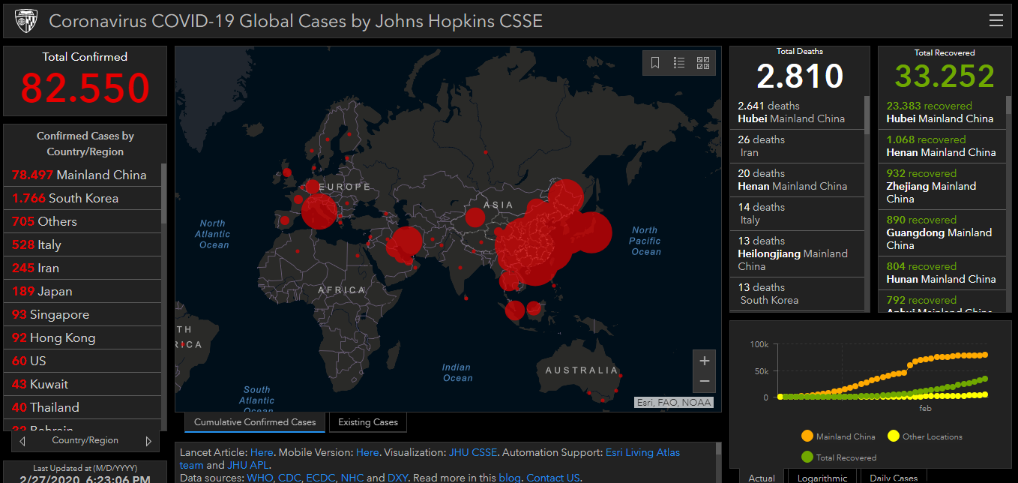Image resolution: width=1018 pixels, height=483 pixels.
Task: Open map bookmarks icon
Action: coord(655,63)
